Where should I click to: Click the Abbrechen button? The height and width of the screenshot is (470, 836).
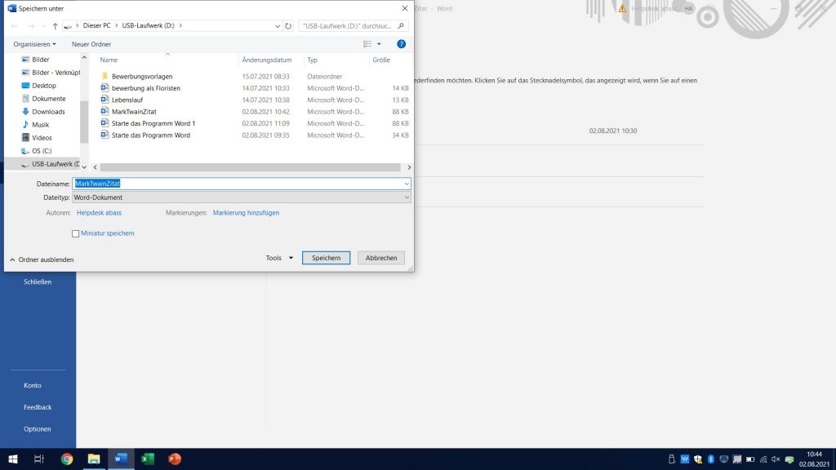coord(380,258)
